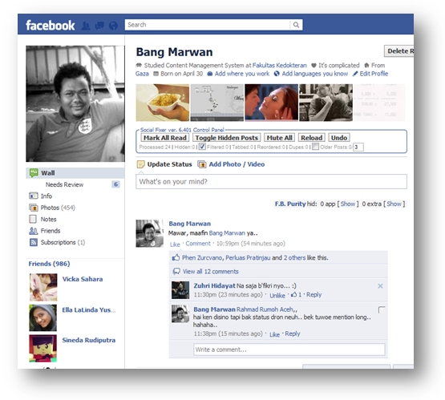Click the search magnifier button
The image size is (445, 400).
click(296, 25)
